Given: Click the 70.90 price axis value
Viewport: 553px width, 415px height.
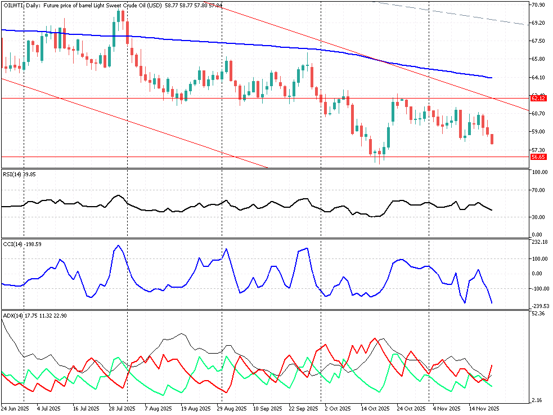Looking at the screenshot, I should tap(538, 5).
